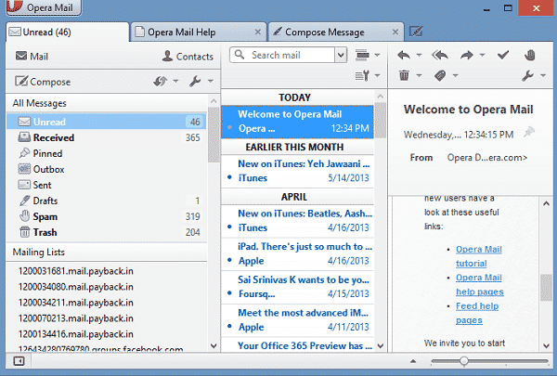
Task: Open the search mail dropdown arrow
Action: click(341, 55)
